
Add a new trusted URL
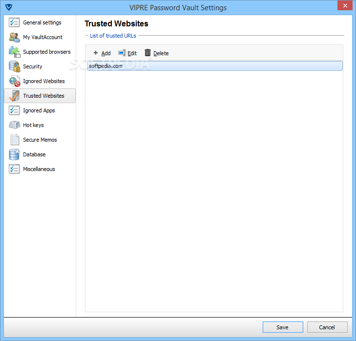[x=102, y=53]
